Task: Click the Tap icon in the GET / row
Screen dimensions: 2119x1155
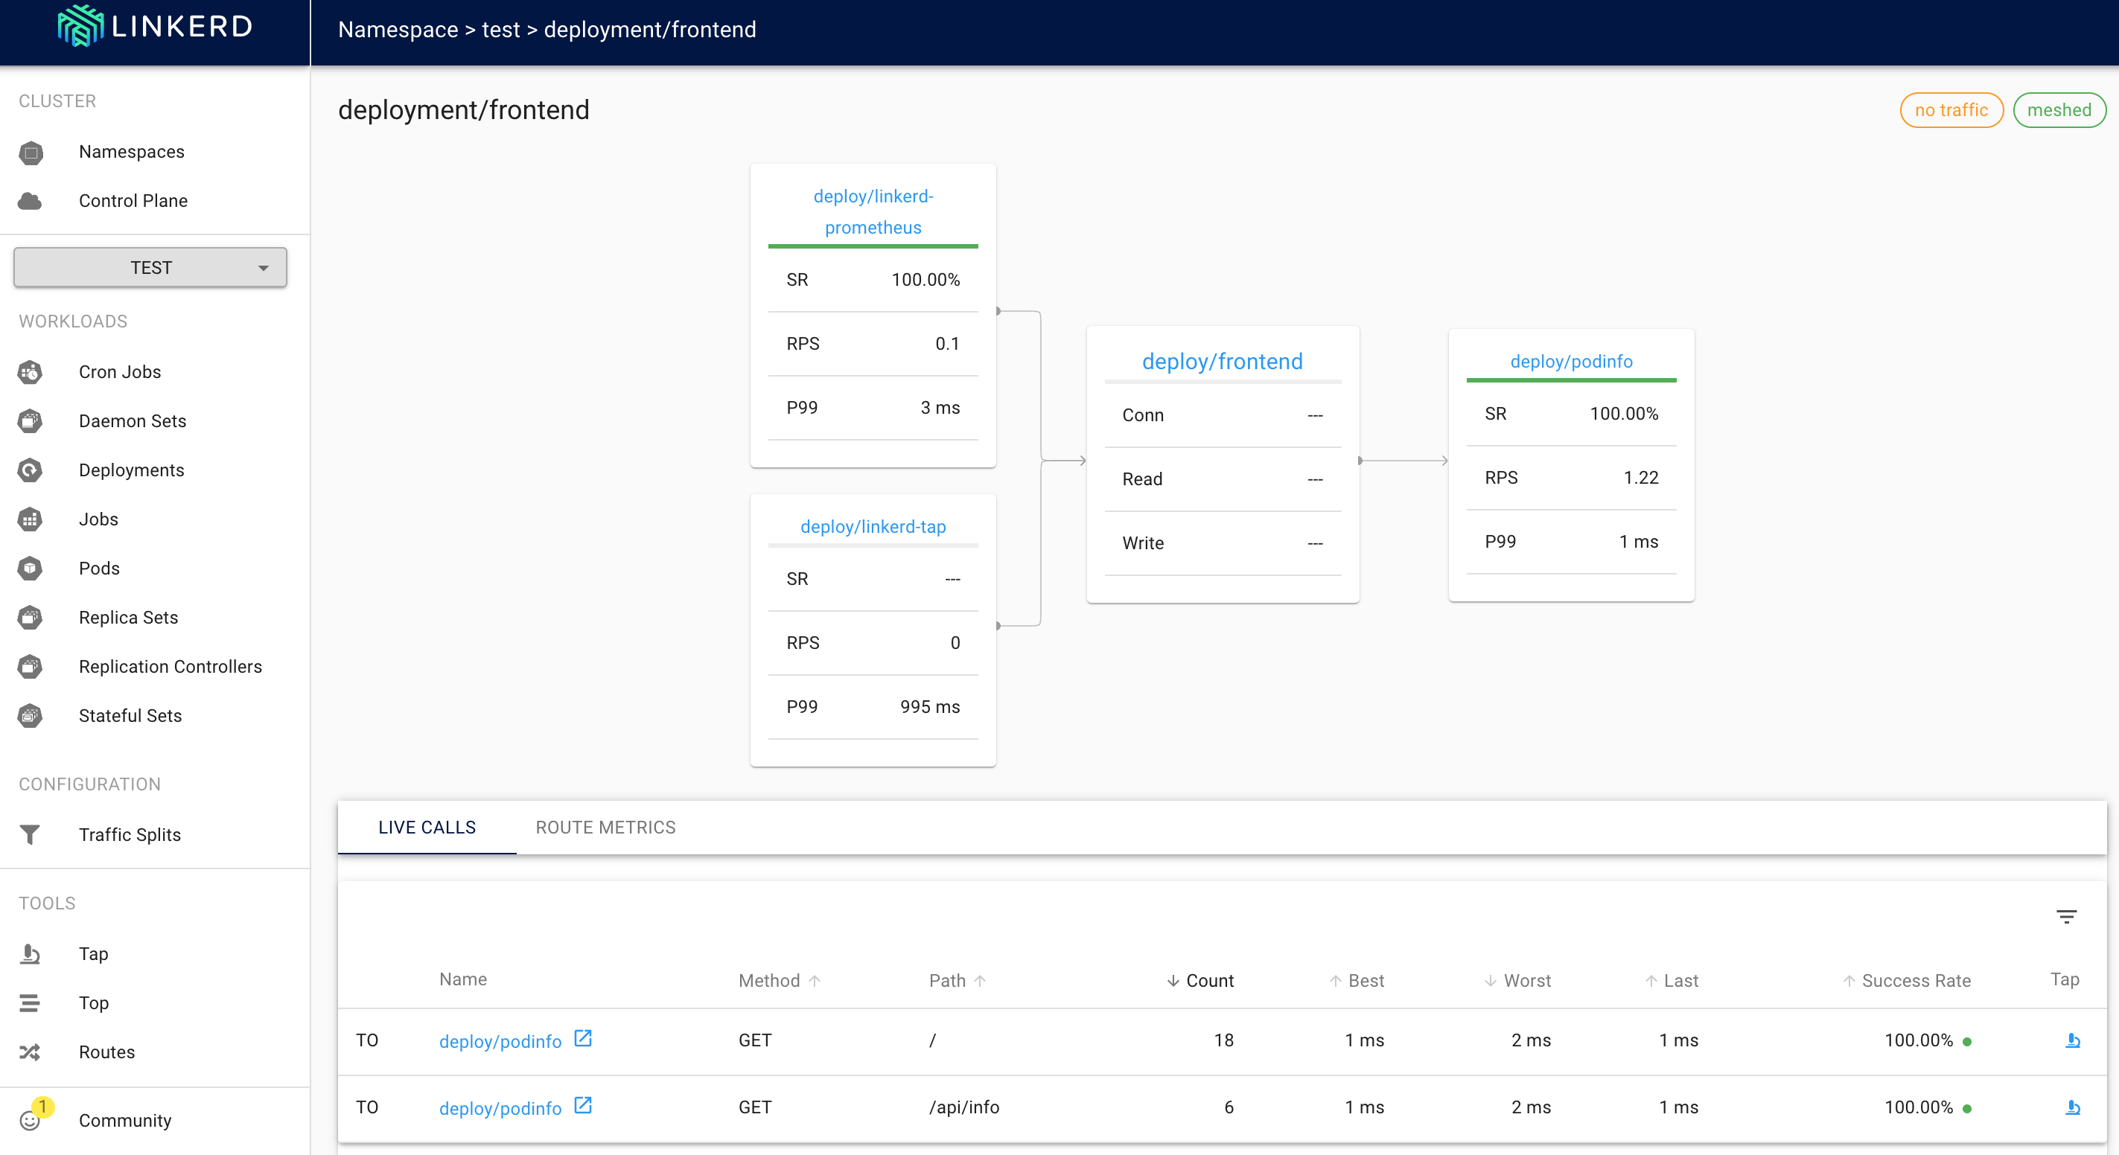Action: coord(2073,1040)
